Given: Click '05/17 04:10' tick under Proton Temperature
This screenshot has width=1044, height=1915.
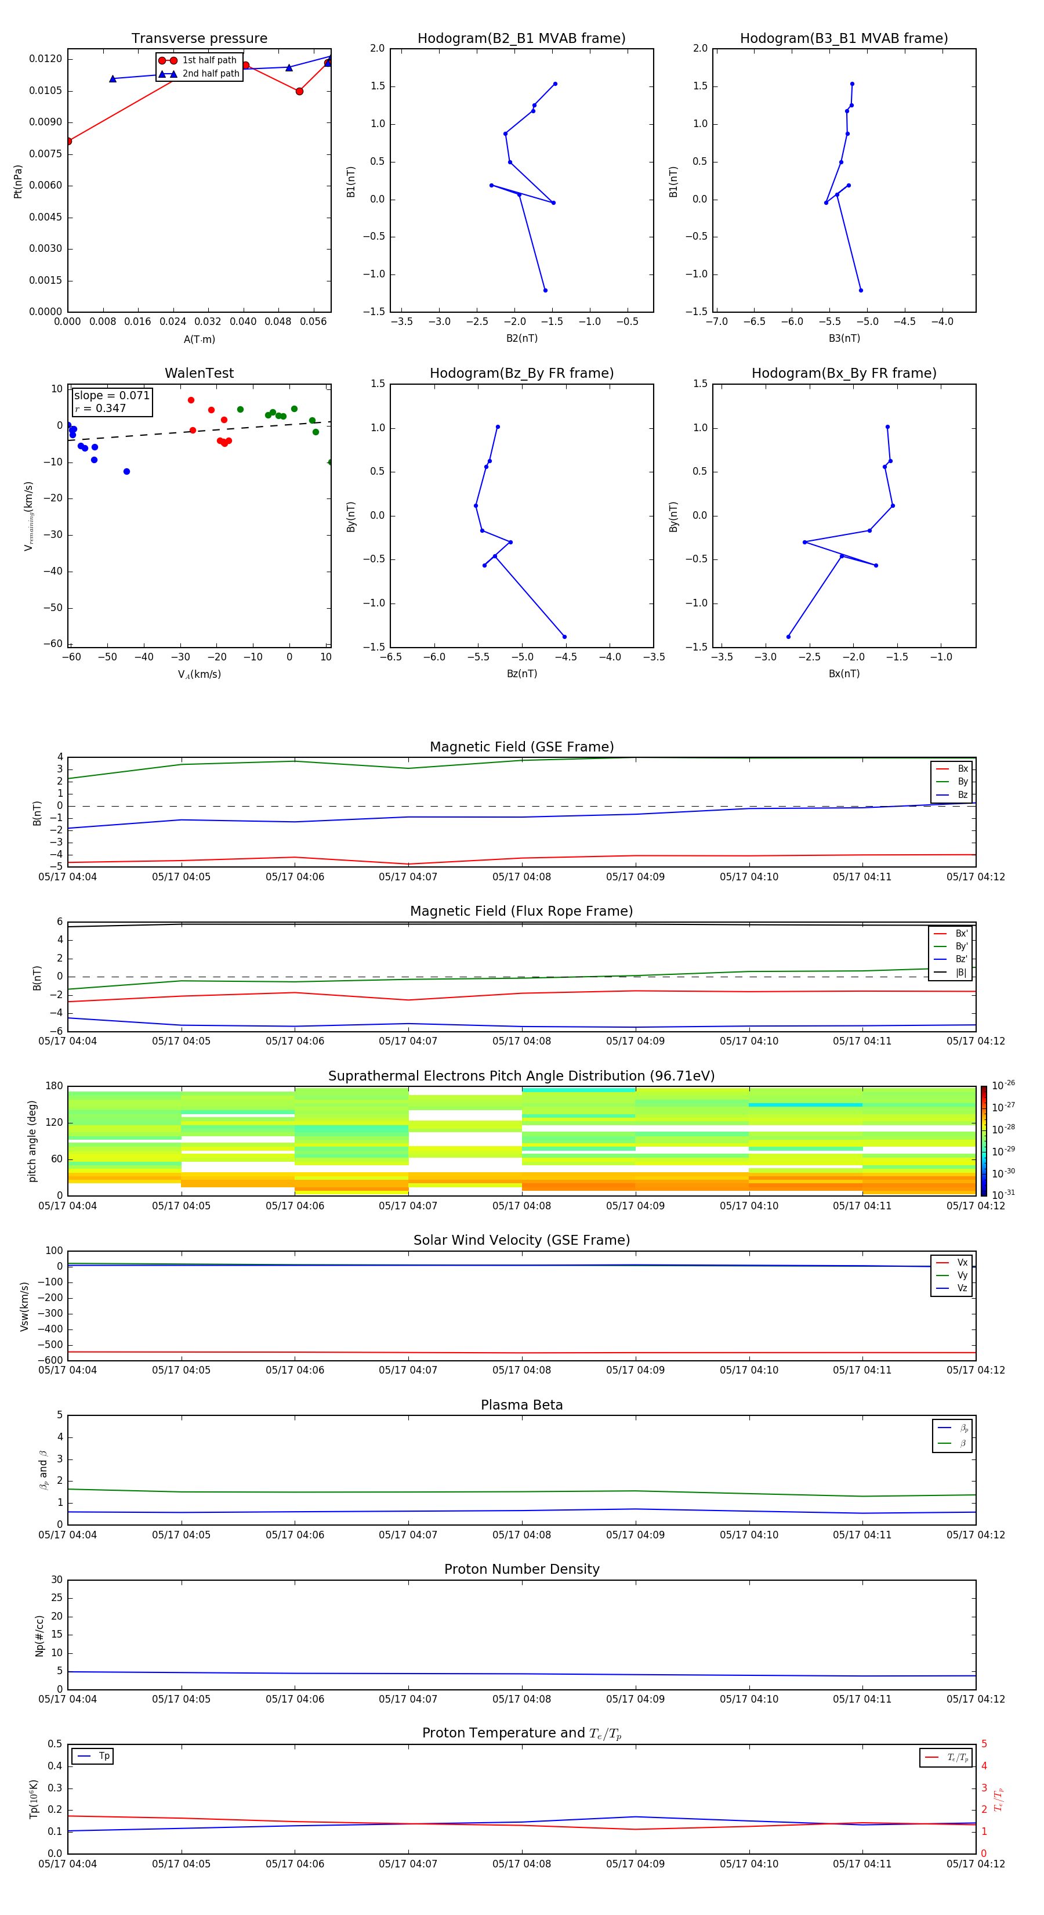Looking at the screenshot, I should click(749, 1864).
